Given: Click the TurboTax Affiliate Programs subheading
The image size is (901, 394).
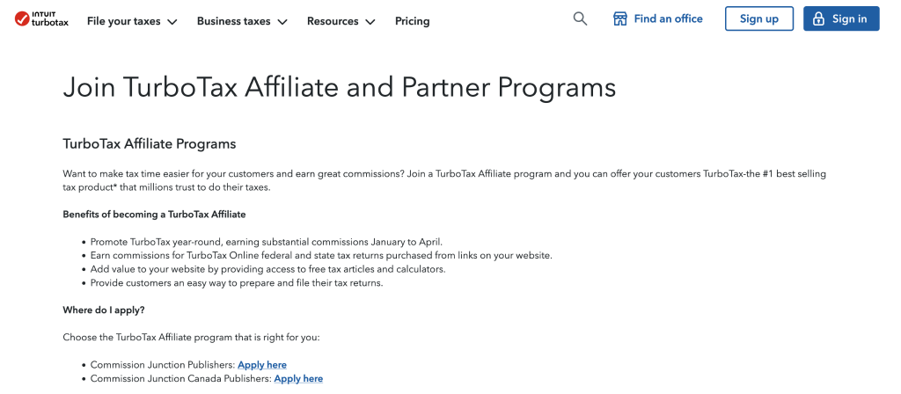Looking at the screenshot, I should 150,143.
